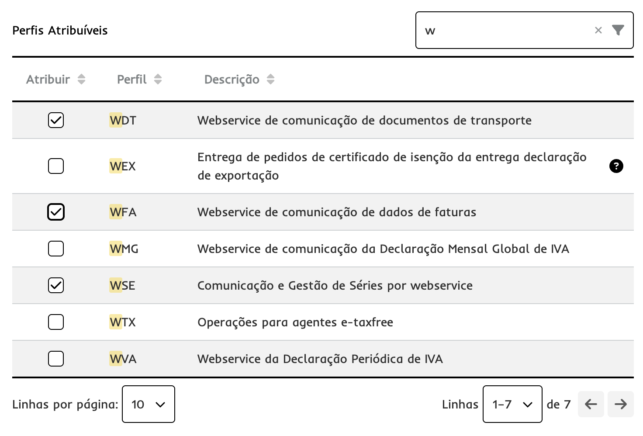Select the WVA profile checkbox
Viewport: 643px width, 436px height.
56,359
